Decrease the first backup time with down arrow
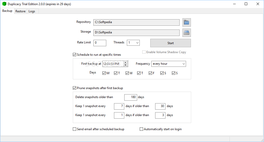This screenshot has height=142, width=264. pos(125,65)
